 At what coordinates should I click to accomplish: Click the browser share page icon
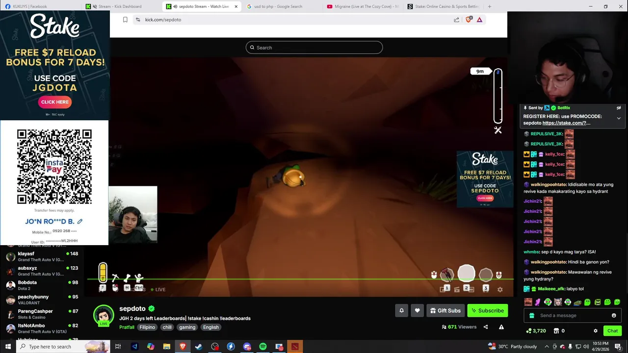[456, 20]
